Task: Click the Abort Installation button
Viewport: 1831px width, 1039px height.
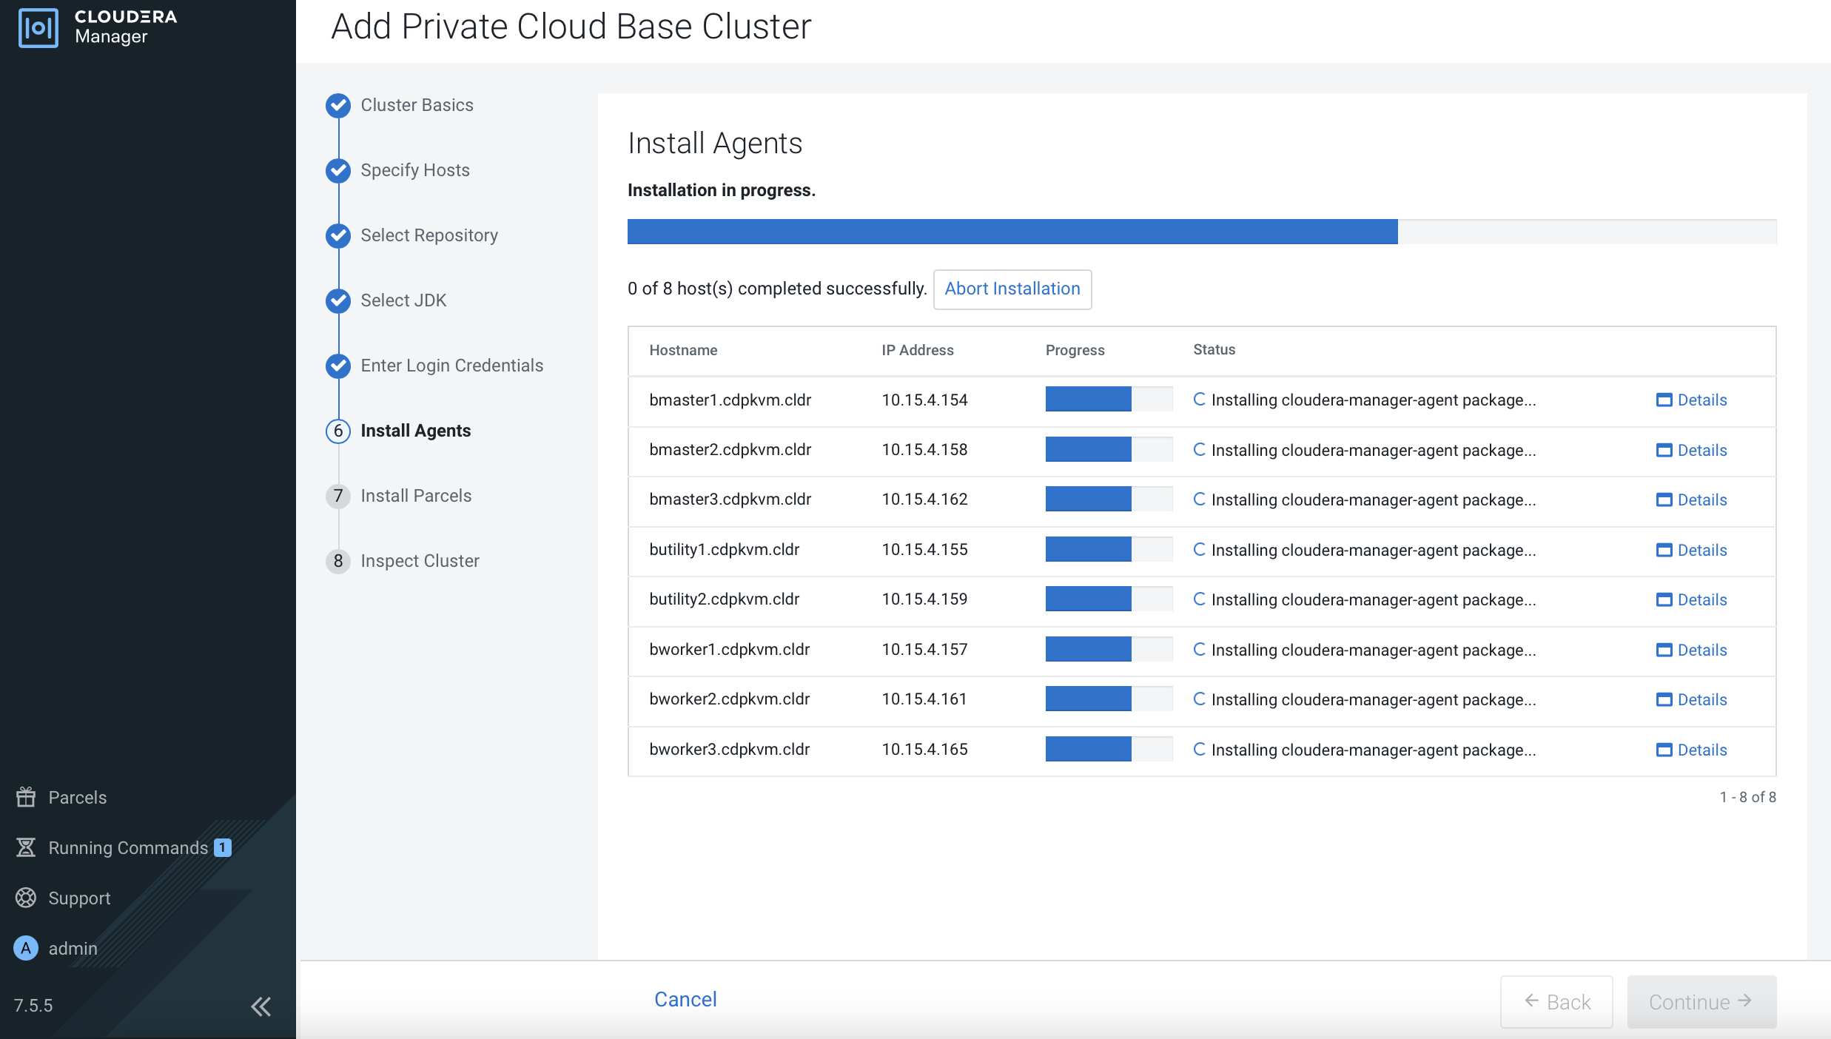Action: click(1012, 289)
